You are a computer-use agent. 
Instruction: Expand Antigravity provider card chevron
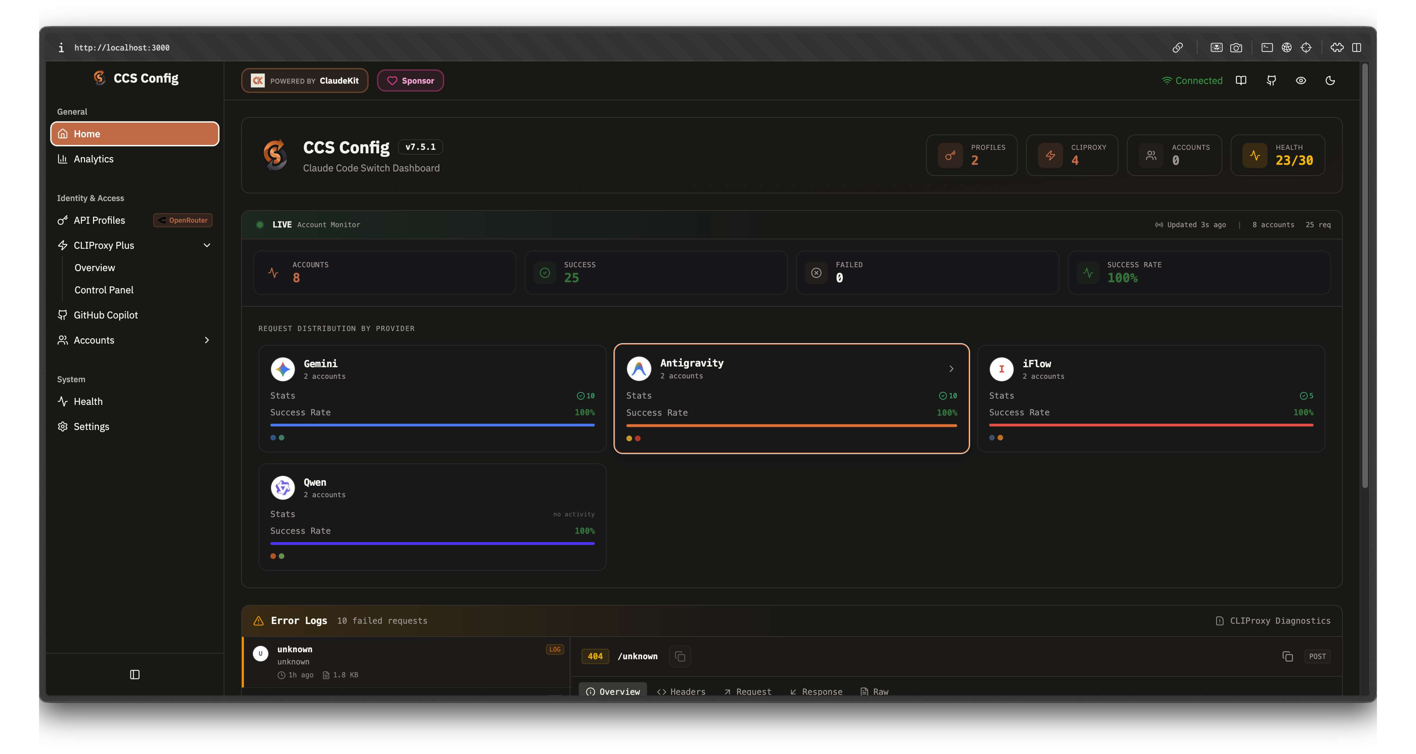click(x=951, y=369)
